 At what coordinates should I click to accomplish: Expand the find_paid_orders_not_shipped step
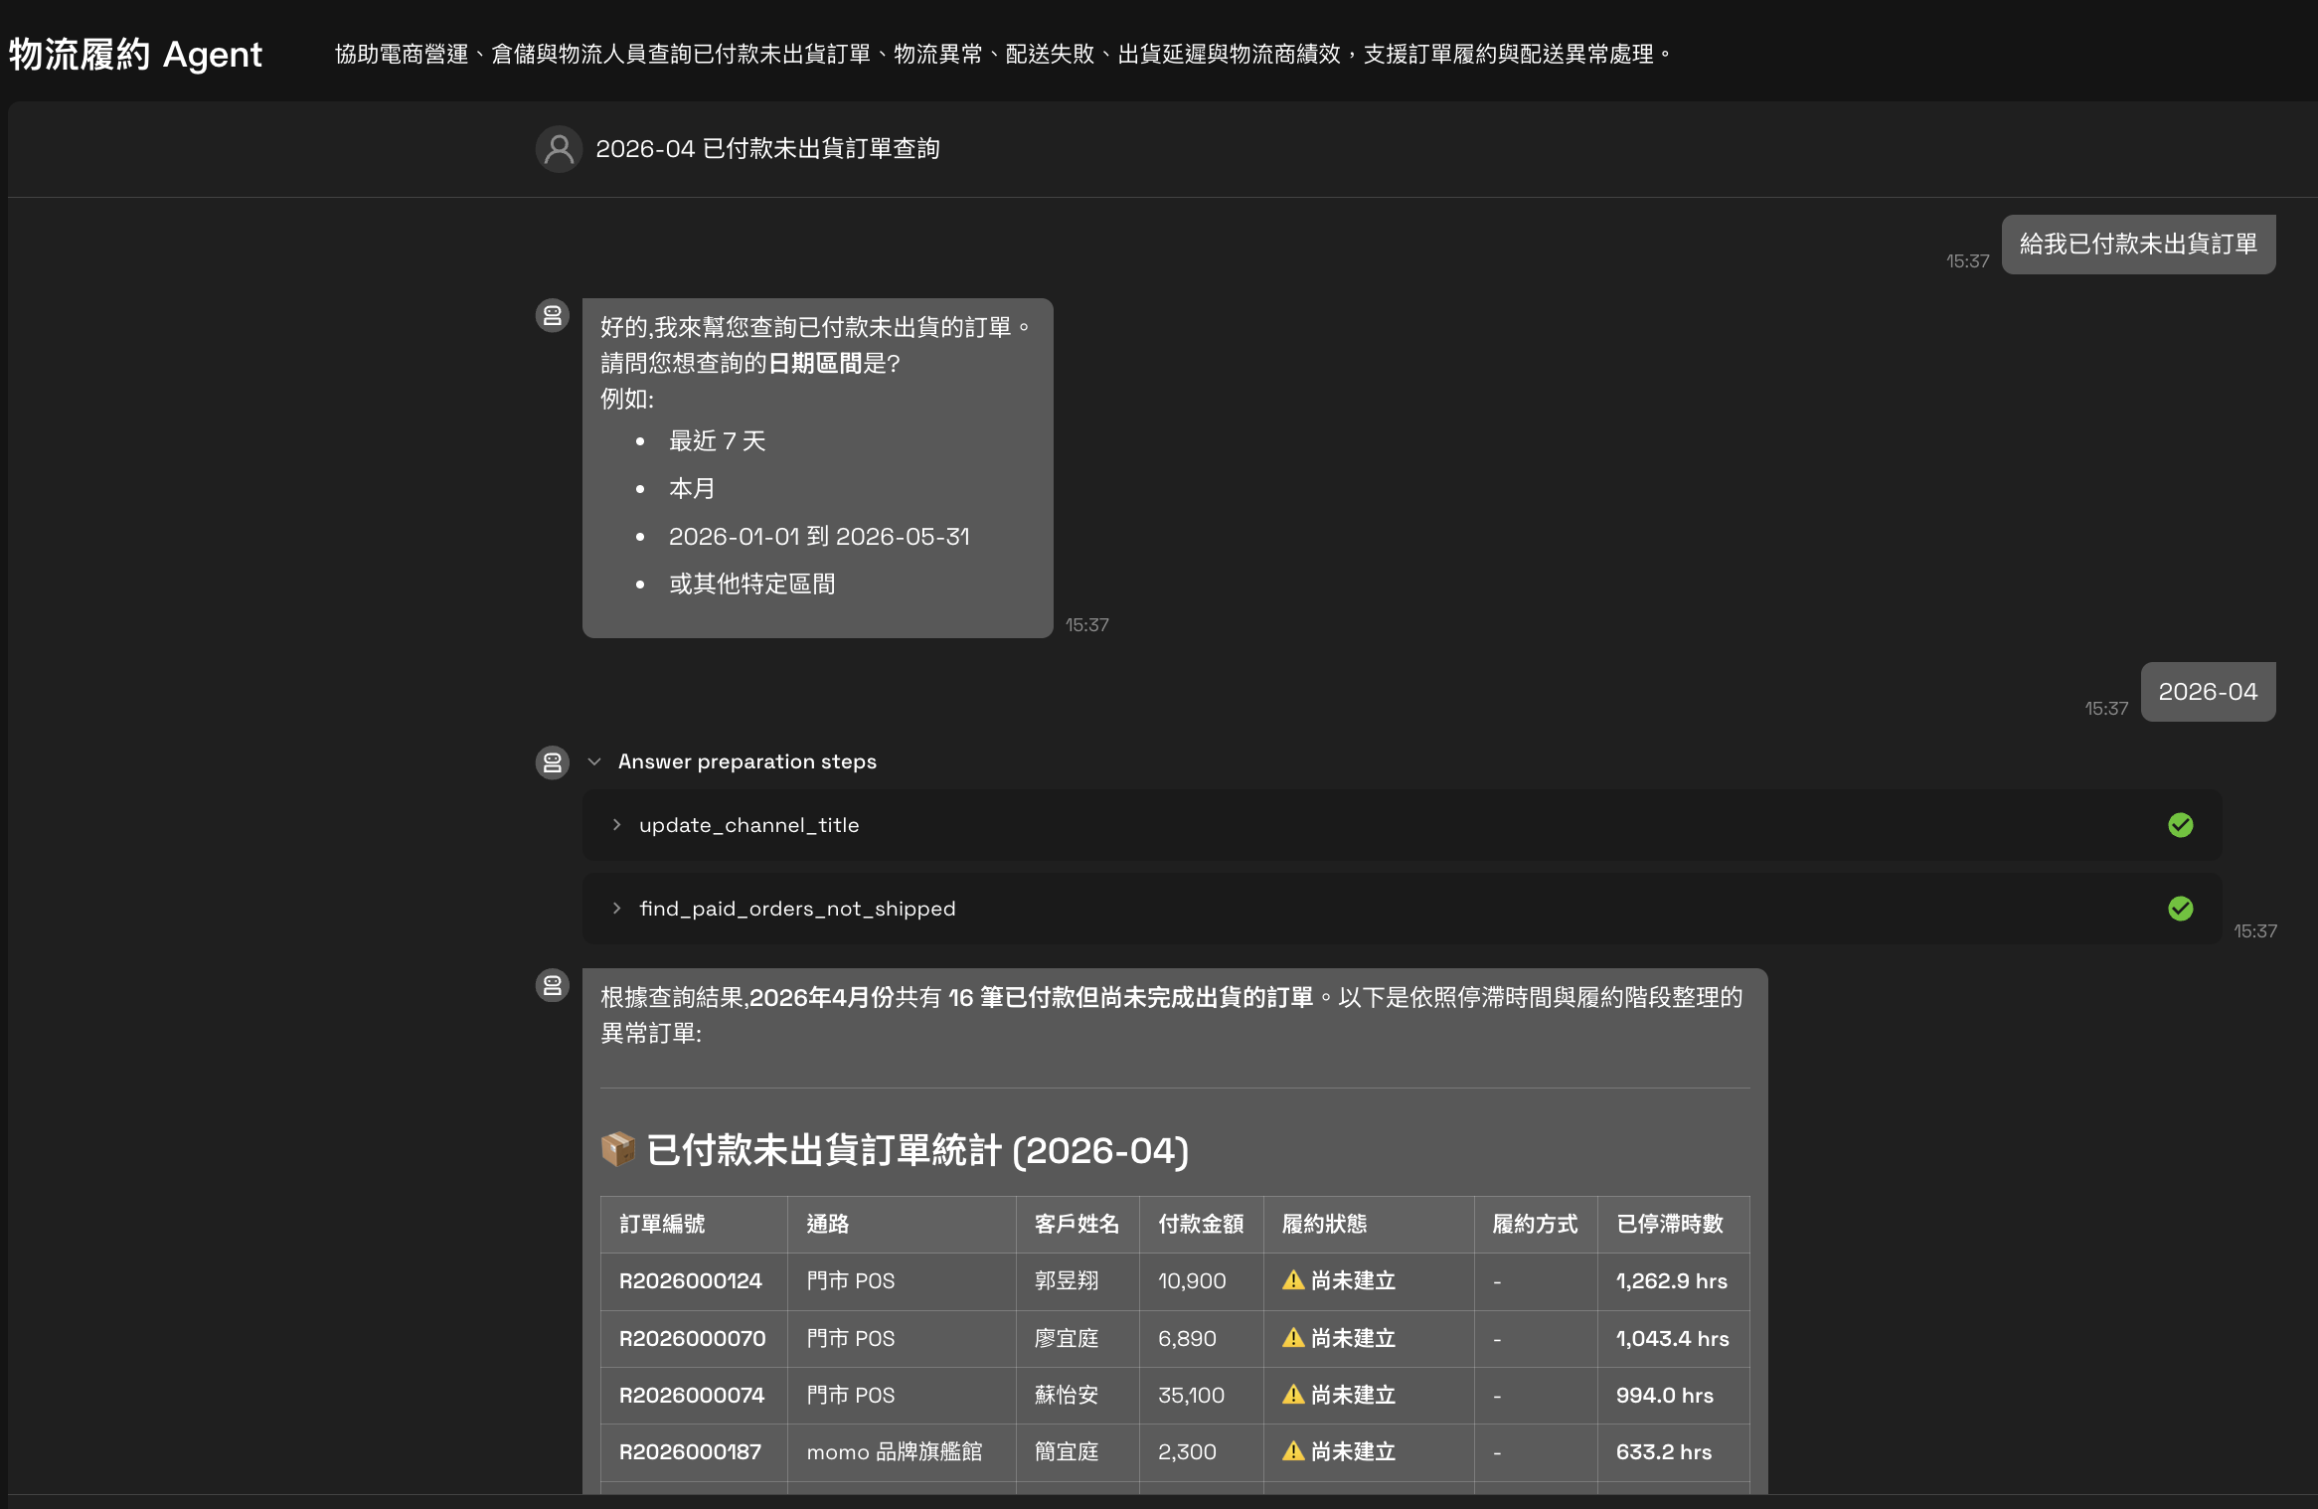tap(617, 909)
